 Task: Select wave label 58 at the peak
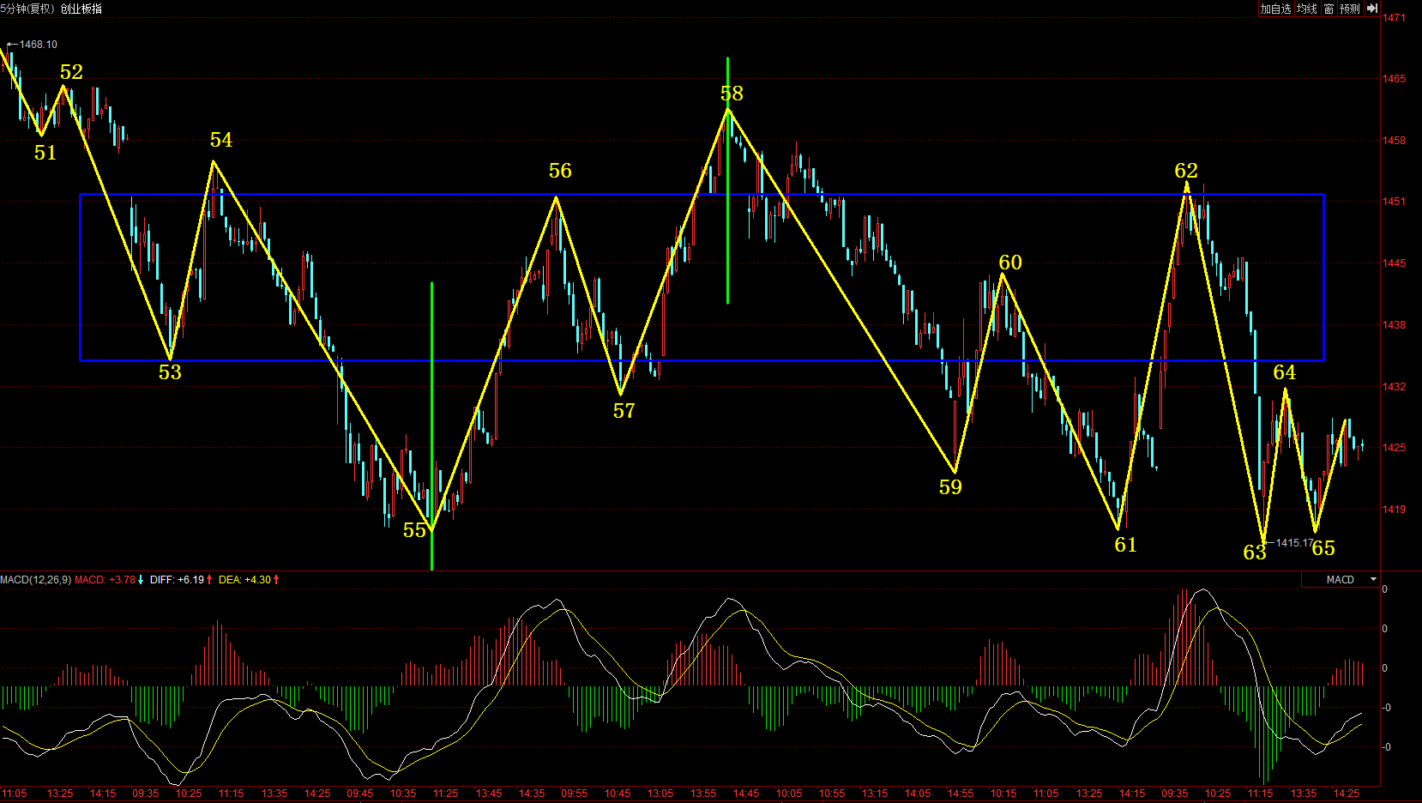tap(732, 94)
